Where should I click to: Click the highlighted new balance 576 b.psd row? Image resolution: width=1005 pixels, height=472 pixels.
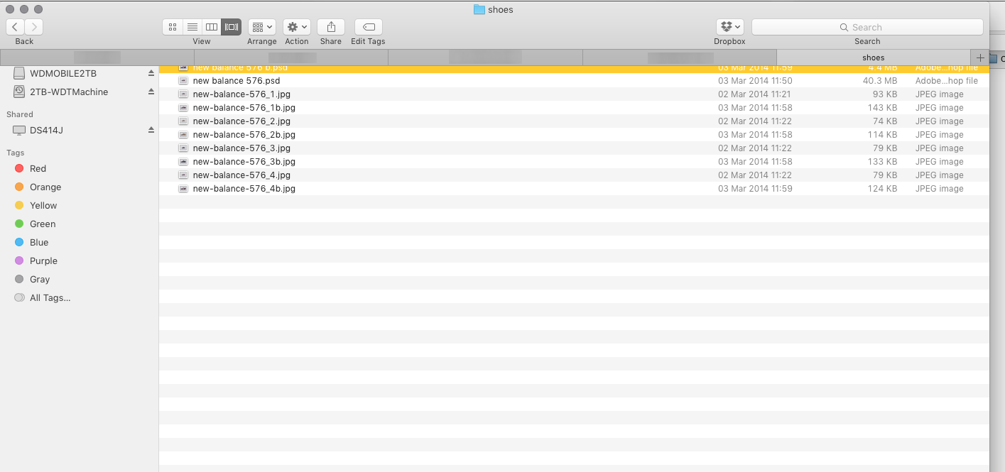pos(574,69)
